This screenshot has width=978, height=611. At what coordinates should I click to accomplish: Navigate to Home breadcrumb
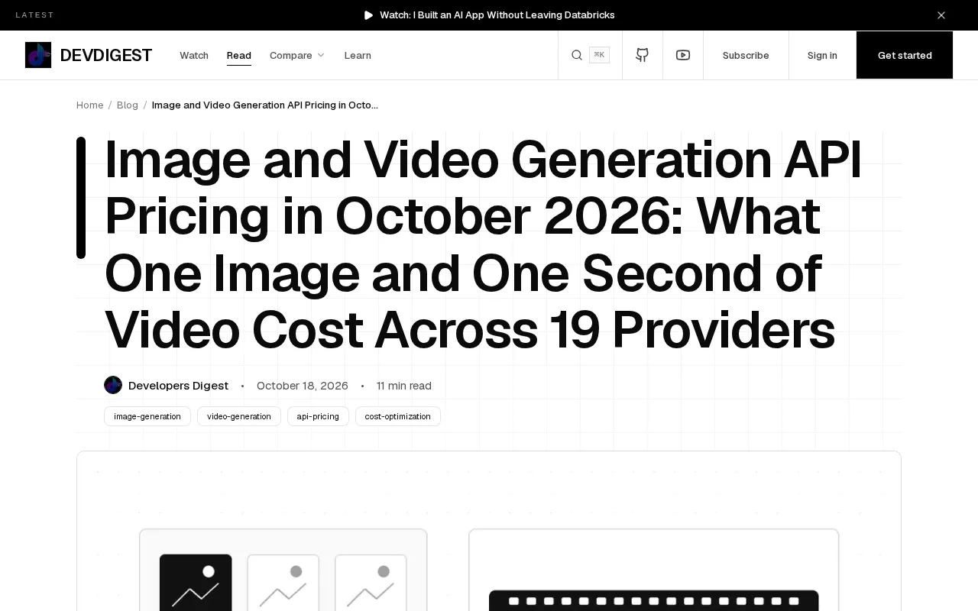(x=89, y=105)
